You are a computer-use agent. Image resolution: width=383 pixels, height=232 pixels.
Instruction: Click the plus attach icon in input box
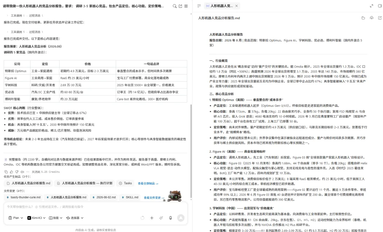click(x=152, y=218)
